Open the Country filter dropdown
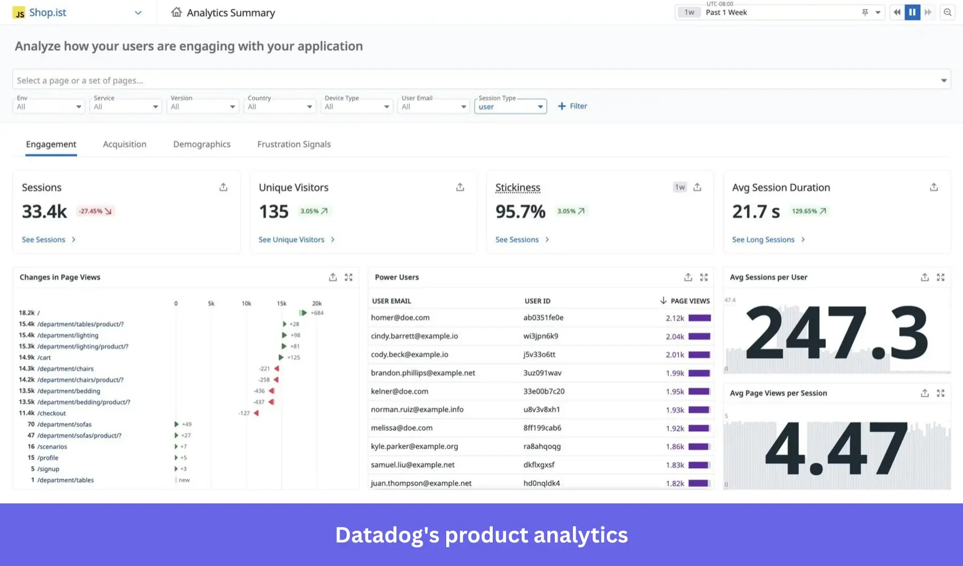 click(x=279, y=106)
